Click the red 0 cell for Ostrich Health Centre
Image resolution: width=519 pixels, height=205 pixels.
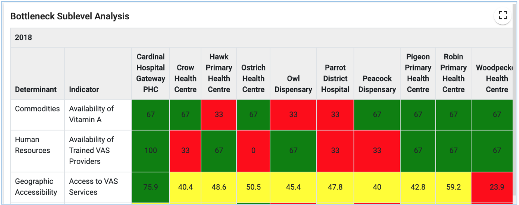[x=253, y=151]
